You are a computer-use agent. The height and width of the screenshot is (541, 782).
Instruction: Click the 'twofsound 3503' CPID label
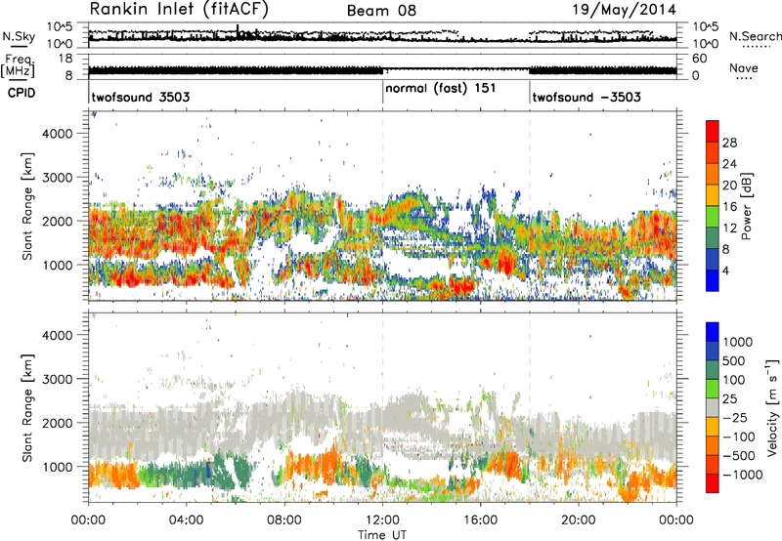point(141,97)
